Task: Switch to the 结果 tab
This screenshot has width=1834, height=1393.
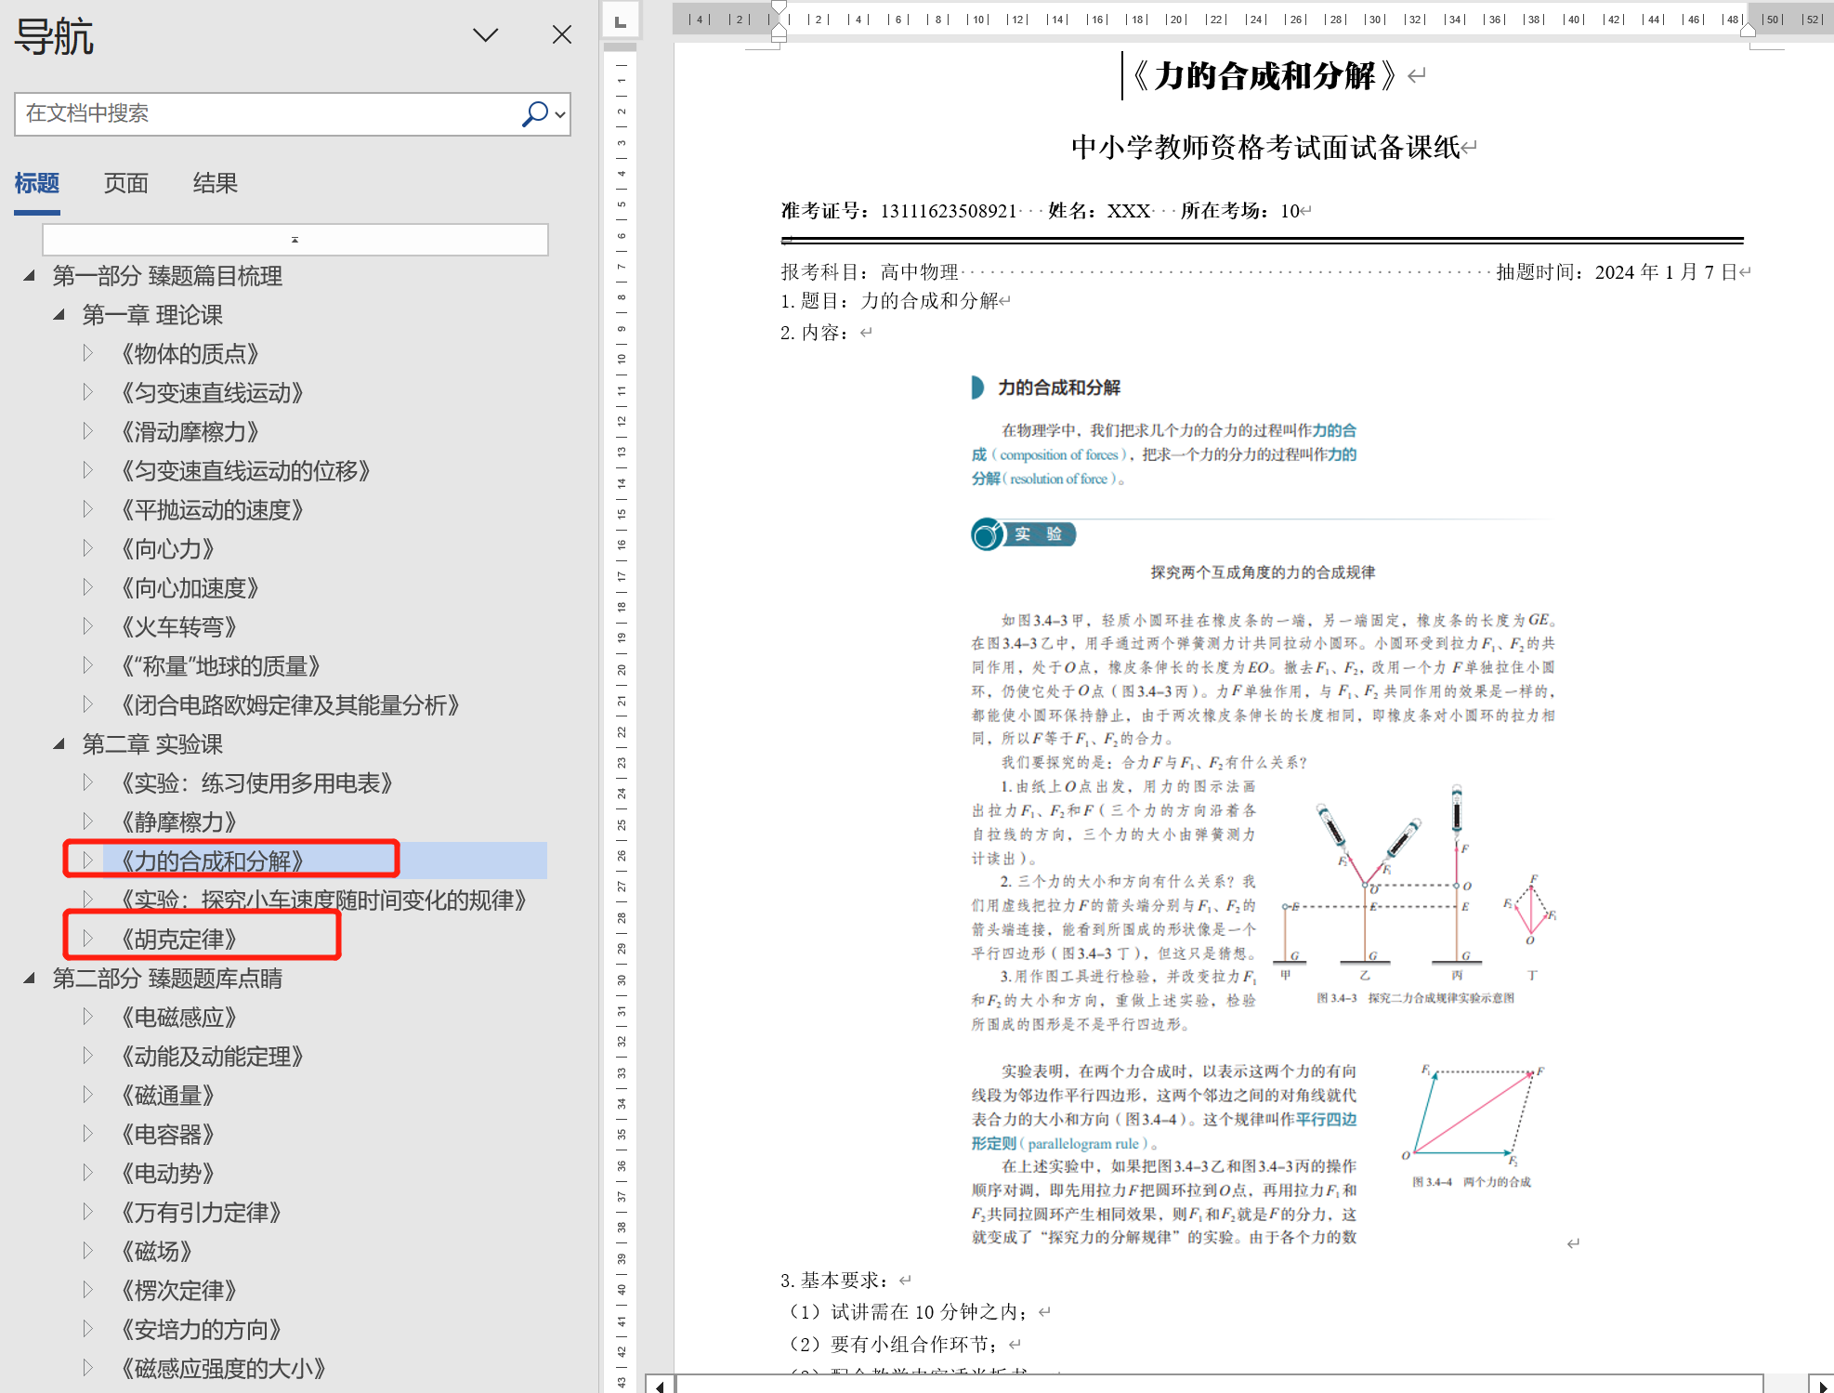Action: coord(215,183)
